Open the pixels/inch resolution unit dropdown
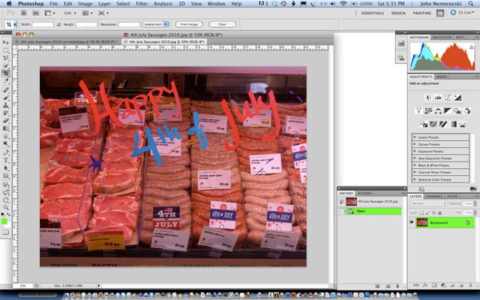The width and height of the screenshot is (480, 300). pos(155,24)
